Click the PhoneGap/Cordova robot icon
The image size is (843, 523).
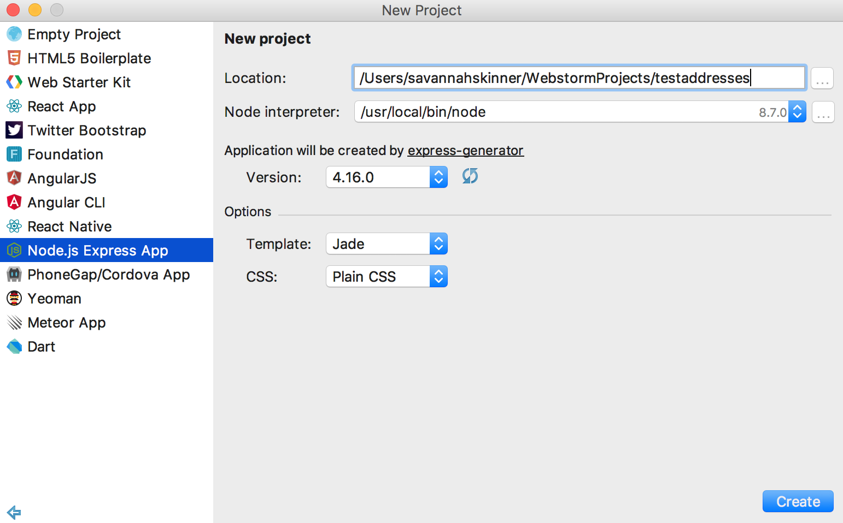coord(14,275)
